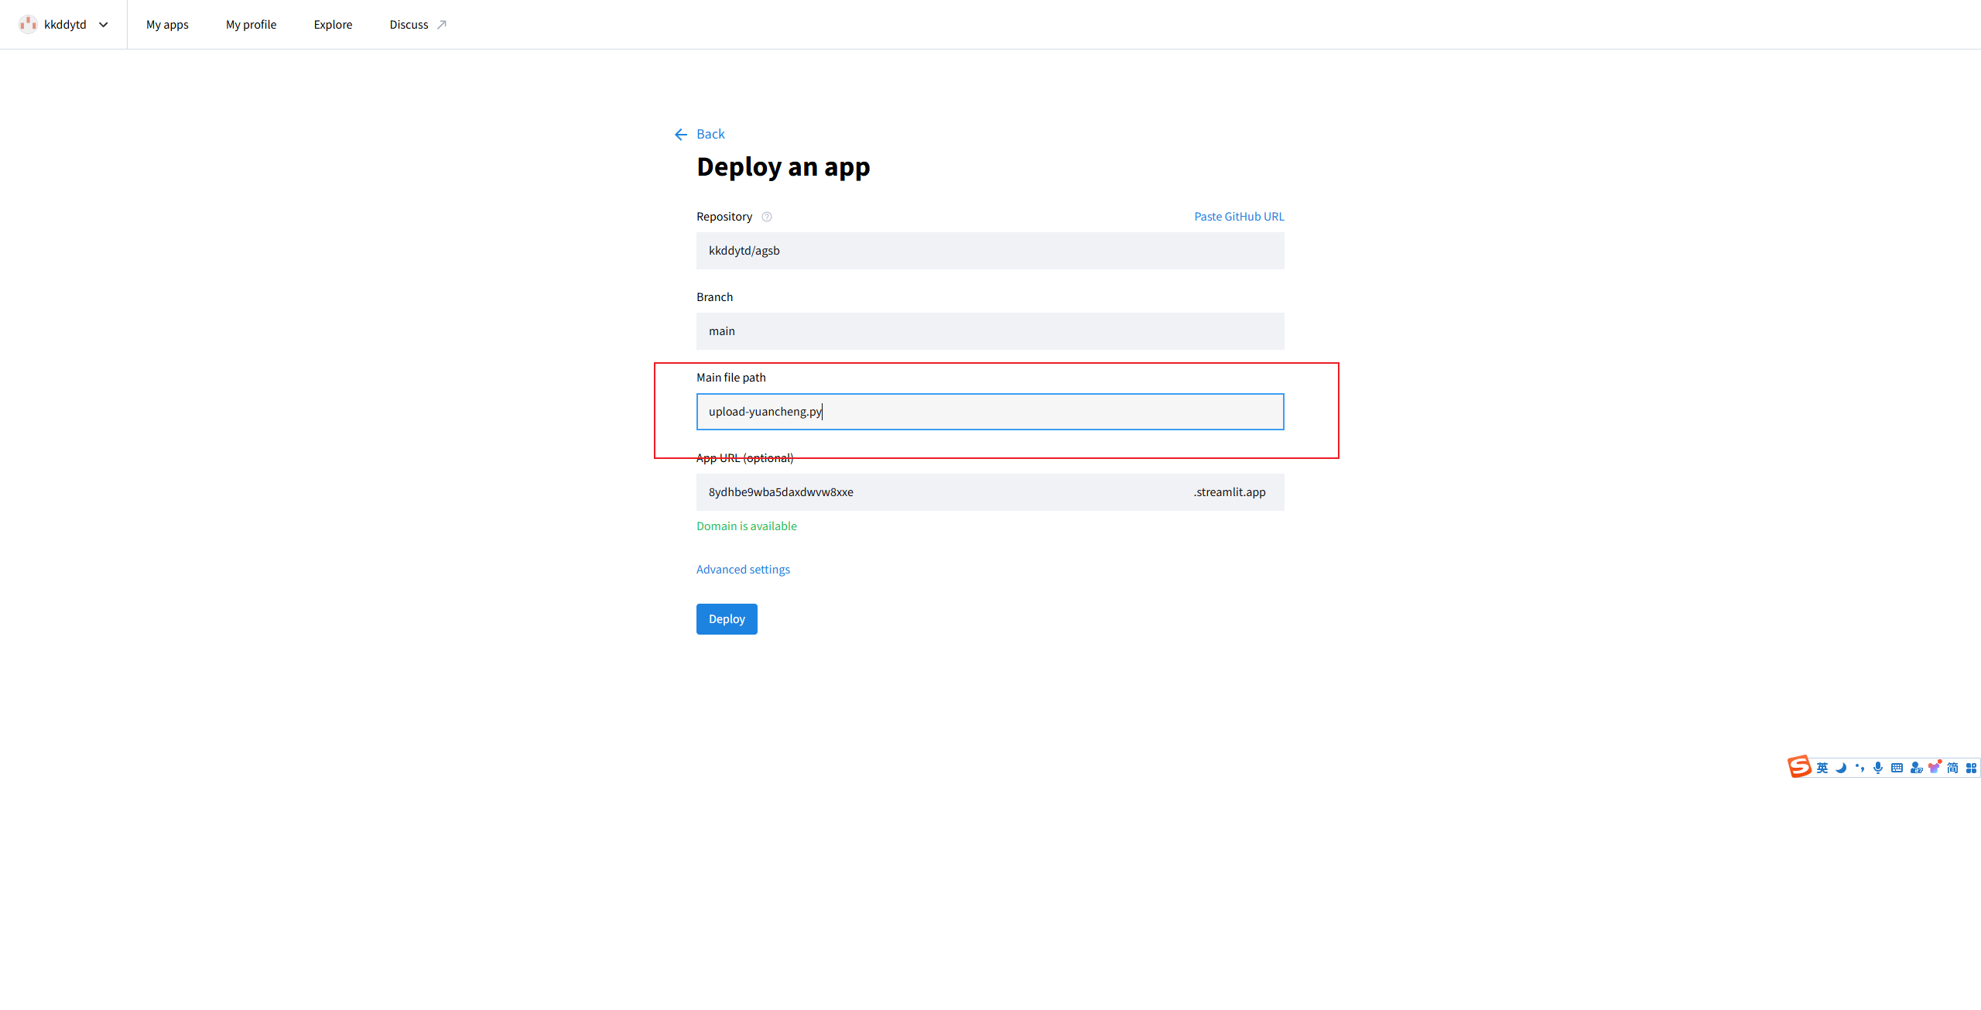Open the Explore page
Viewport: 1981px width, 1010px height.
click(x=333, y=25)
